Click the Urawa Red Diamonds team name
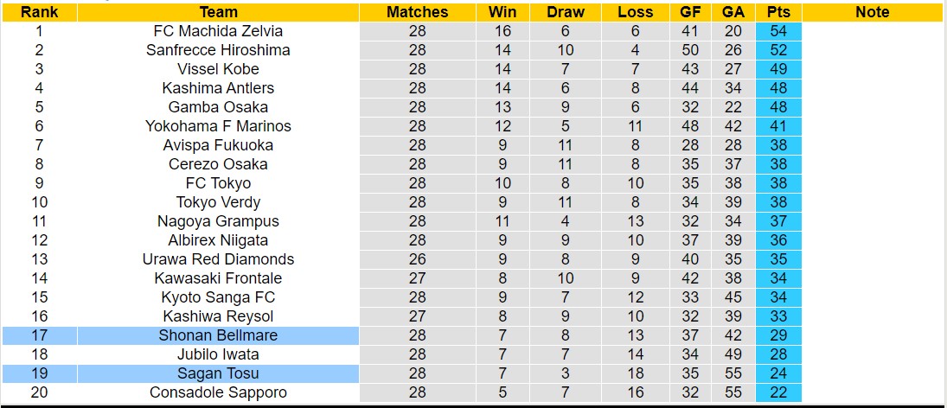 [218, 259]
